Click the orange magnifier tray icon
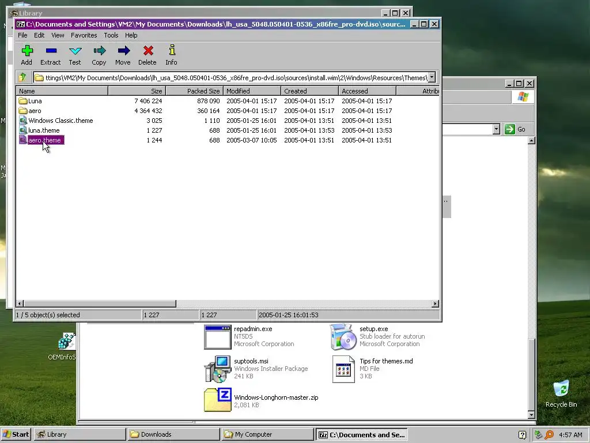 [549, 435]
